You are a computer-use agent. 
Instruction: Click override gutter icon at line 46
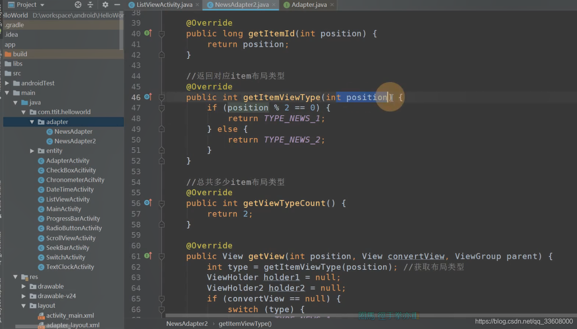pyautogui.click(x=148, y=97)
